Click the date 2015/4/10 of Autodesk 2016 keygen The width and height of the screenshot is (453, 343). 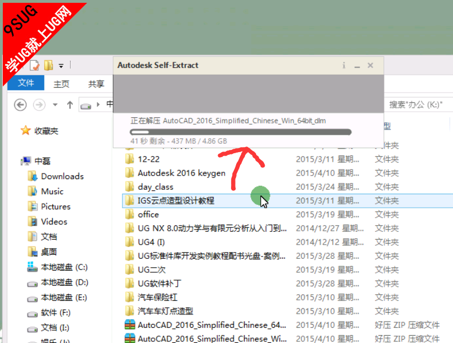[x=328, y=173]
